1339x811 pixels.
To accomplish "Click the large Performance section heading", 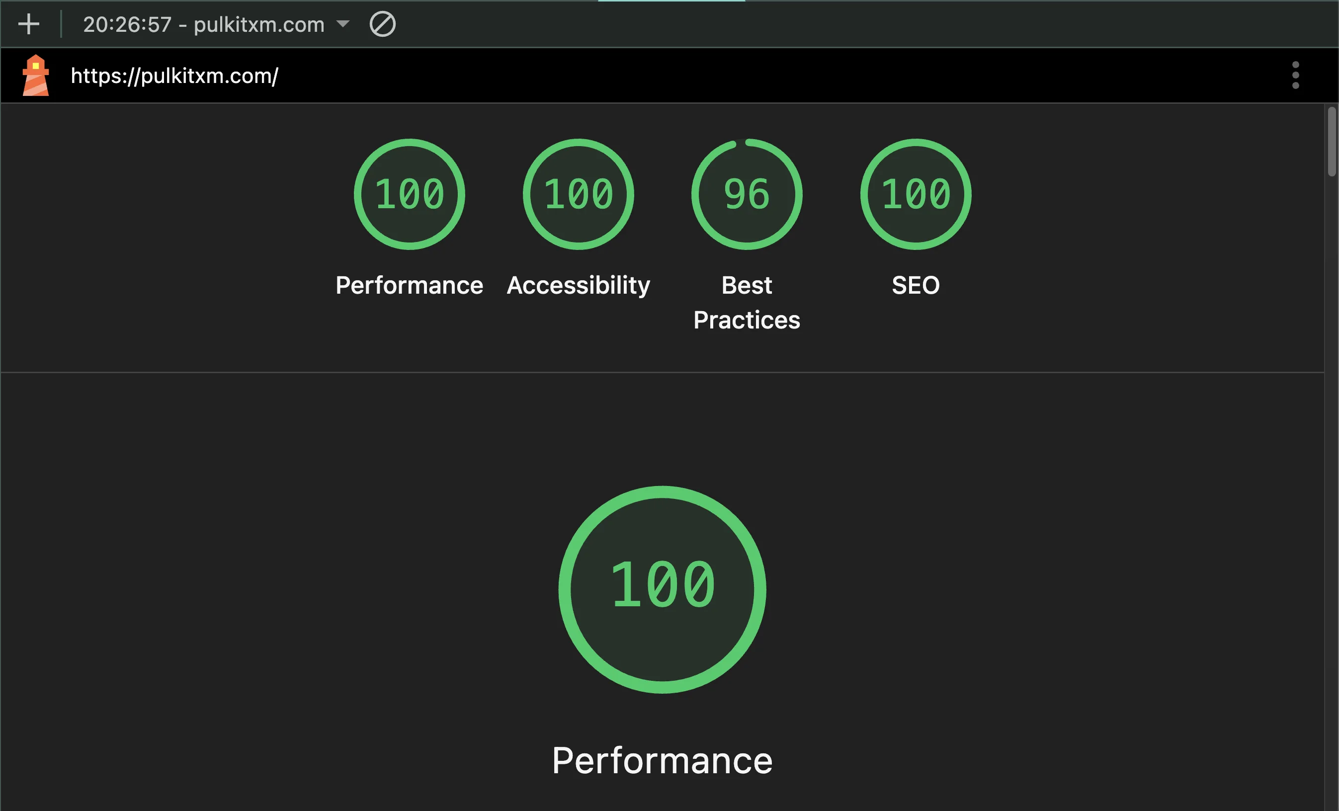I will [662, 760].
